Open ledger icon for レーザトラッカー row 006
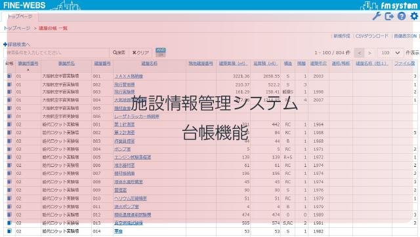The image size is (420, 237). [x=9, y=117]
